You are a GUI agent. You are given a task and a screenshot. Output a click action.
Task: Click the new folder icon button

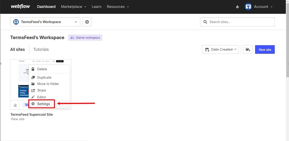point(248,49)
